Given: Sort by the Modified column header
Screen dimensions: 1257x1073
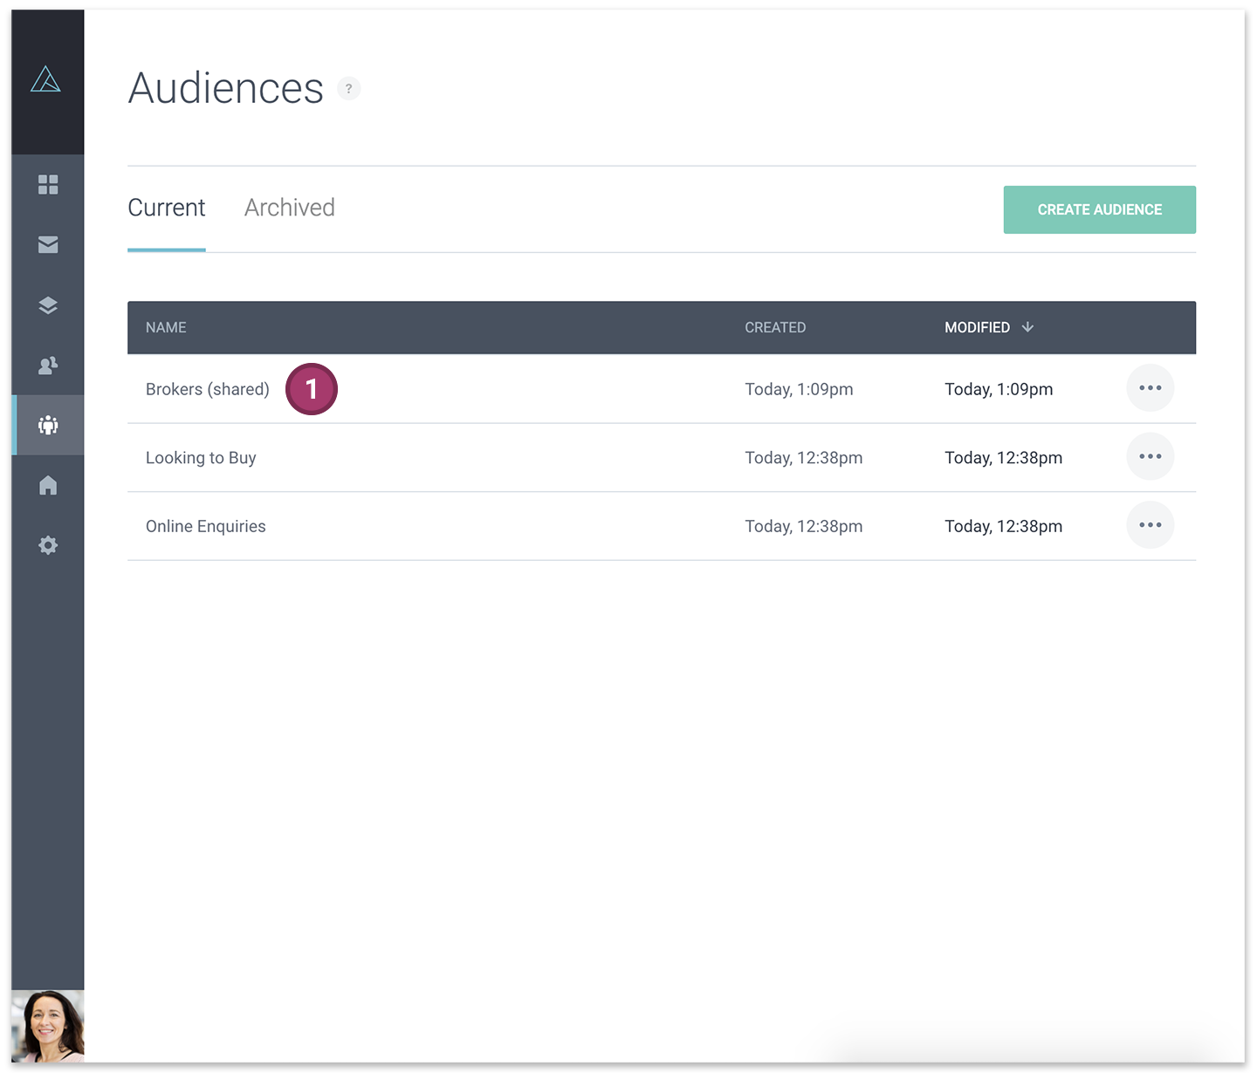Looking at the screenshot, I should (x=977, y=327).
